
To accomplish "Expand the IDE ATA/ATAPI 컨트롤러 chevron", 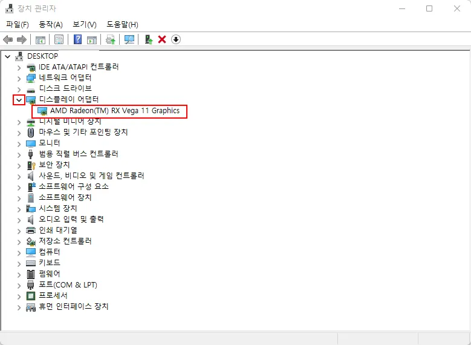I will coord(19,68).
